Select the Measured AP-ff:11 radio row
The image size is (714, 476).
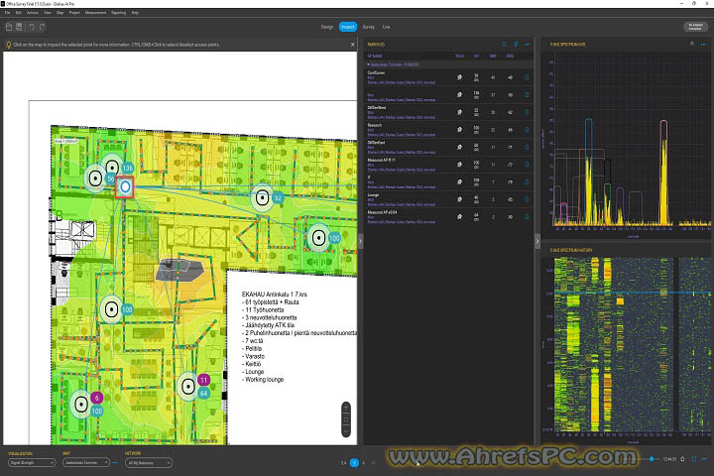448,165
